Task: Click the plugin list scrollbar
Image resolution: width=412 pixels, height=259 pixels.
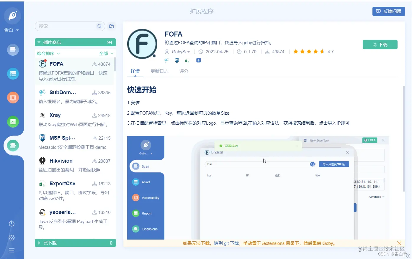Action: [x=115, y=64]
